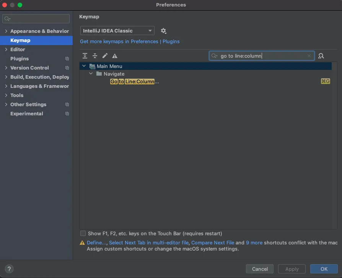Image resolution: width=342 pixels, height=278 pixels.
Task: Click the Cancel button
Action: coord(259,269)
